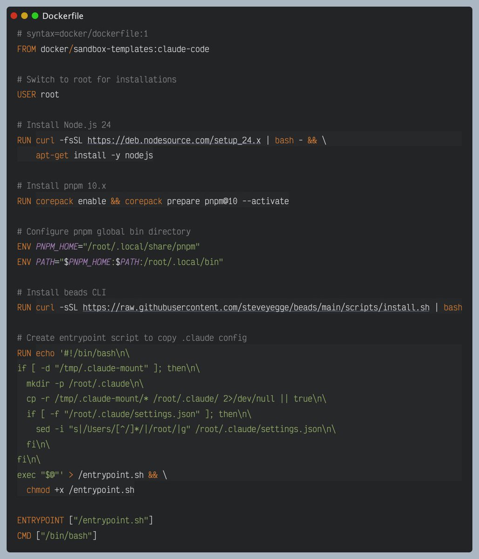
Task: Click the '# Switch to root for installations' comment
Action: click(97, 80)
